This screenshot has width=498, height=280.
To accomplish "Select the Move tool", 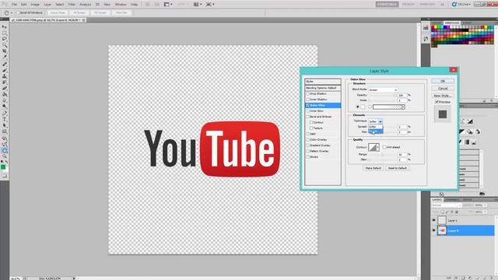I will (x=5, y=27).
